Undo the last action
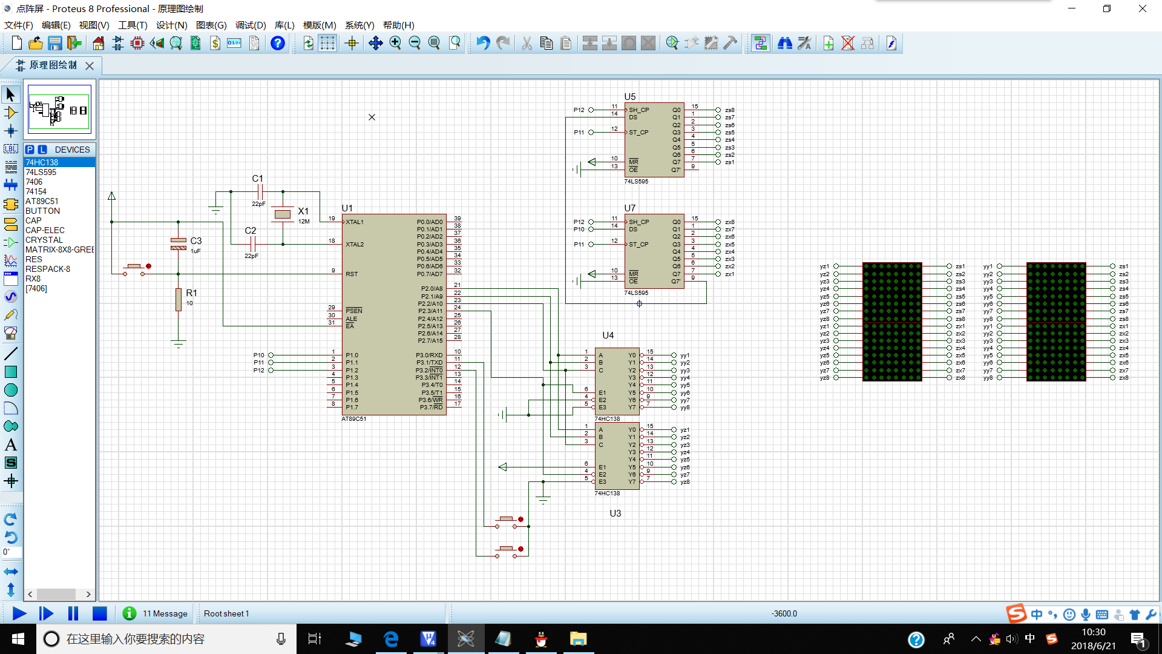The height and width of the screenshot is (654, 1162). coord(483,43)
